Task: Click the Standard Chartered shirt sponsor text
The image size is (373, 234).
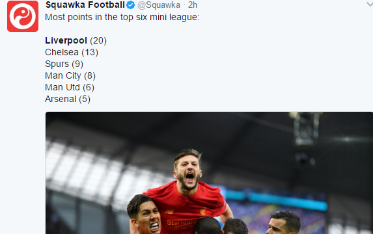Action: tap(181, 224)
